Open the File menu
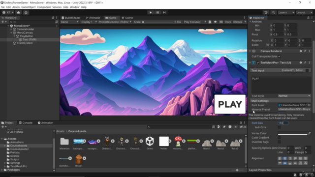 (x=2, y=7)
